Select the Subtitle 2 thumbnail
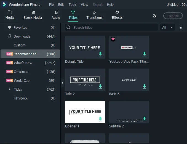Viewport: 187px width, 144px height. tap(129, 112)
